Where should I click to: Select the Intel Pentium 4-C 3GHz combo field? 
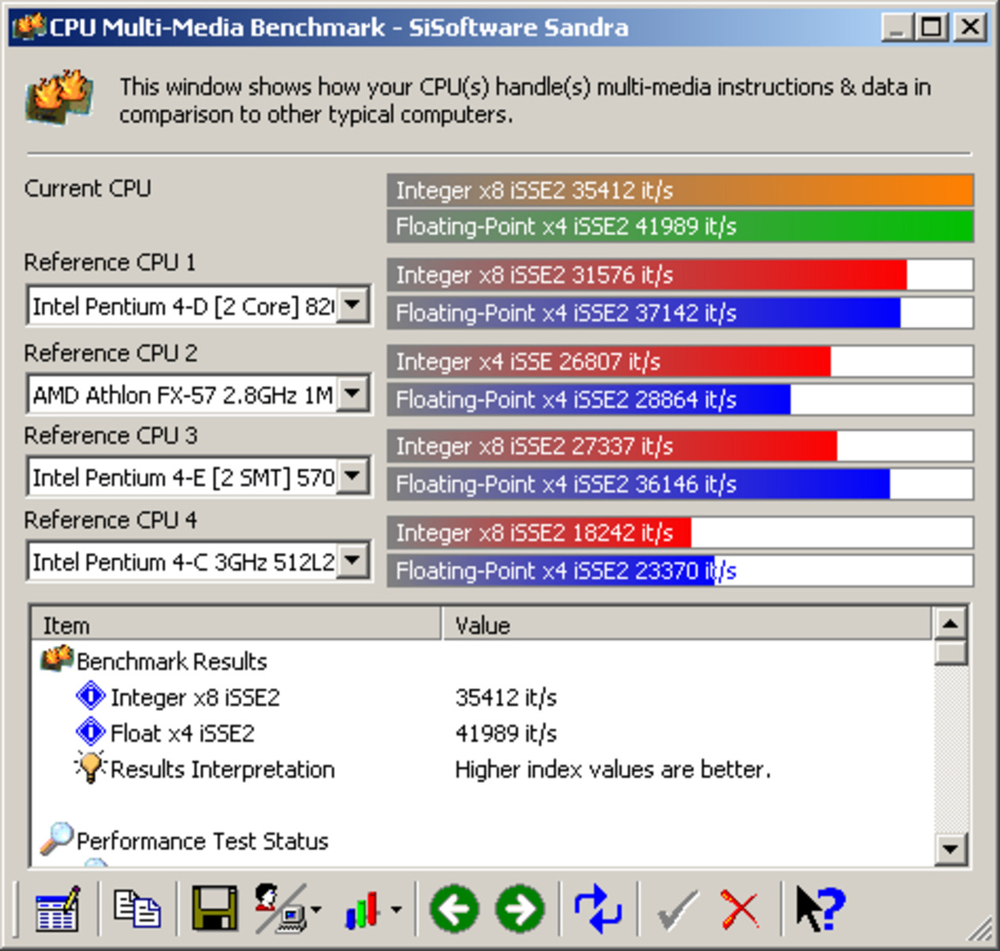coord(199,561)
